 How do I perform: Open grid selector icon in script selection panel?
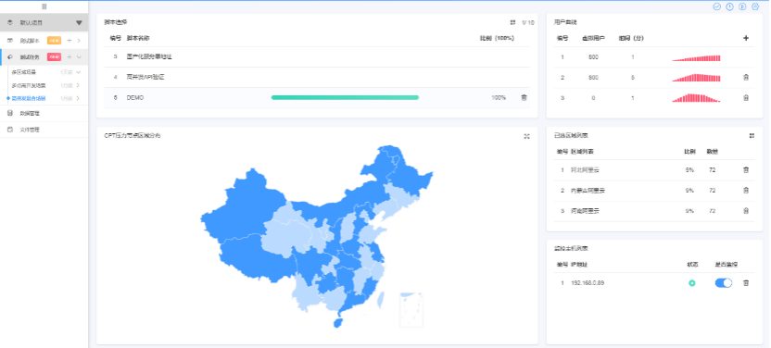coord(512,22)
